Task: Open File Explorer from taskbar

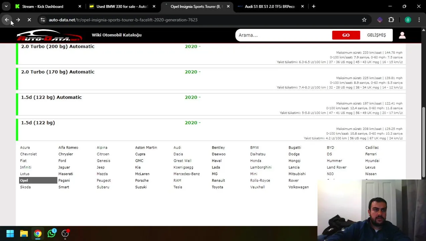Action: tap(24, 233)
